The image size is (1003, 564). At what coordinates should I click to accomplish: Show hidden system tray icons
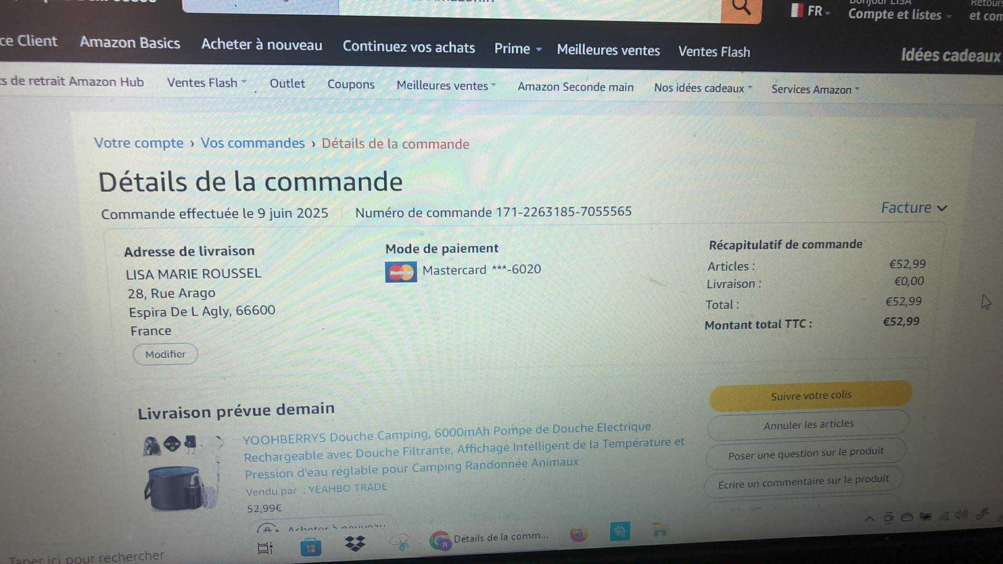(x=870, y=519)
